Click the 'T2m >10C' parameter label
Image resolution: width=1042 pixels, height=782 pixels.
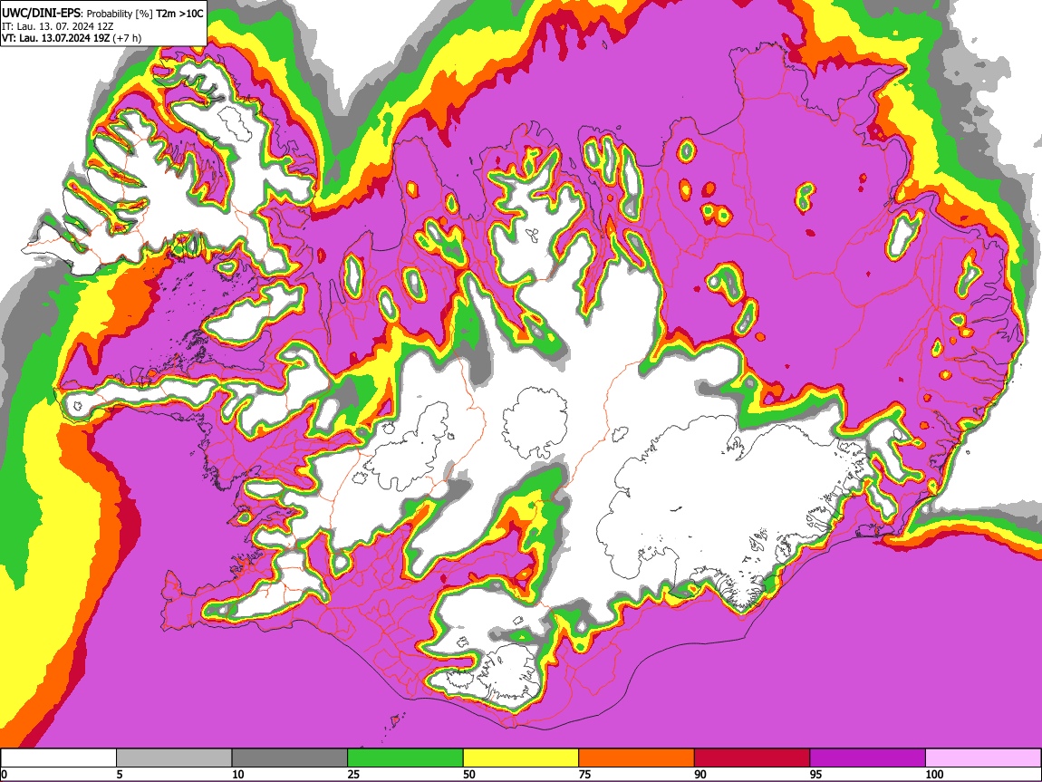coord(180,14)
